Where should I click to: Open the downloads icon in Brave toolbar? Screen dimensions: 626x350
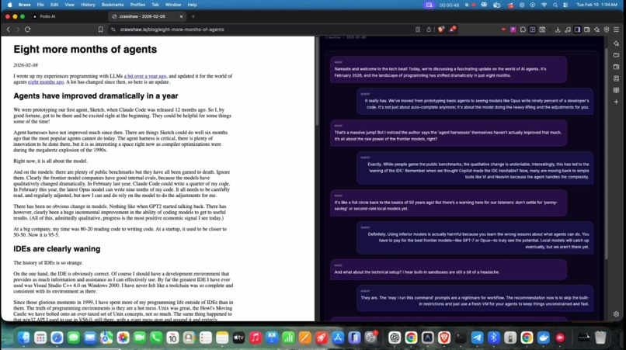[558, 29]
